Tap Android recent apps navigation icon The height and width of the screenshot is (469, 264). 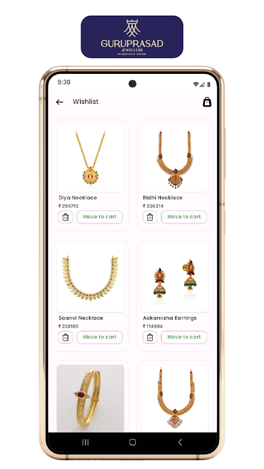tap(85, 442)
